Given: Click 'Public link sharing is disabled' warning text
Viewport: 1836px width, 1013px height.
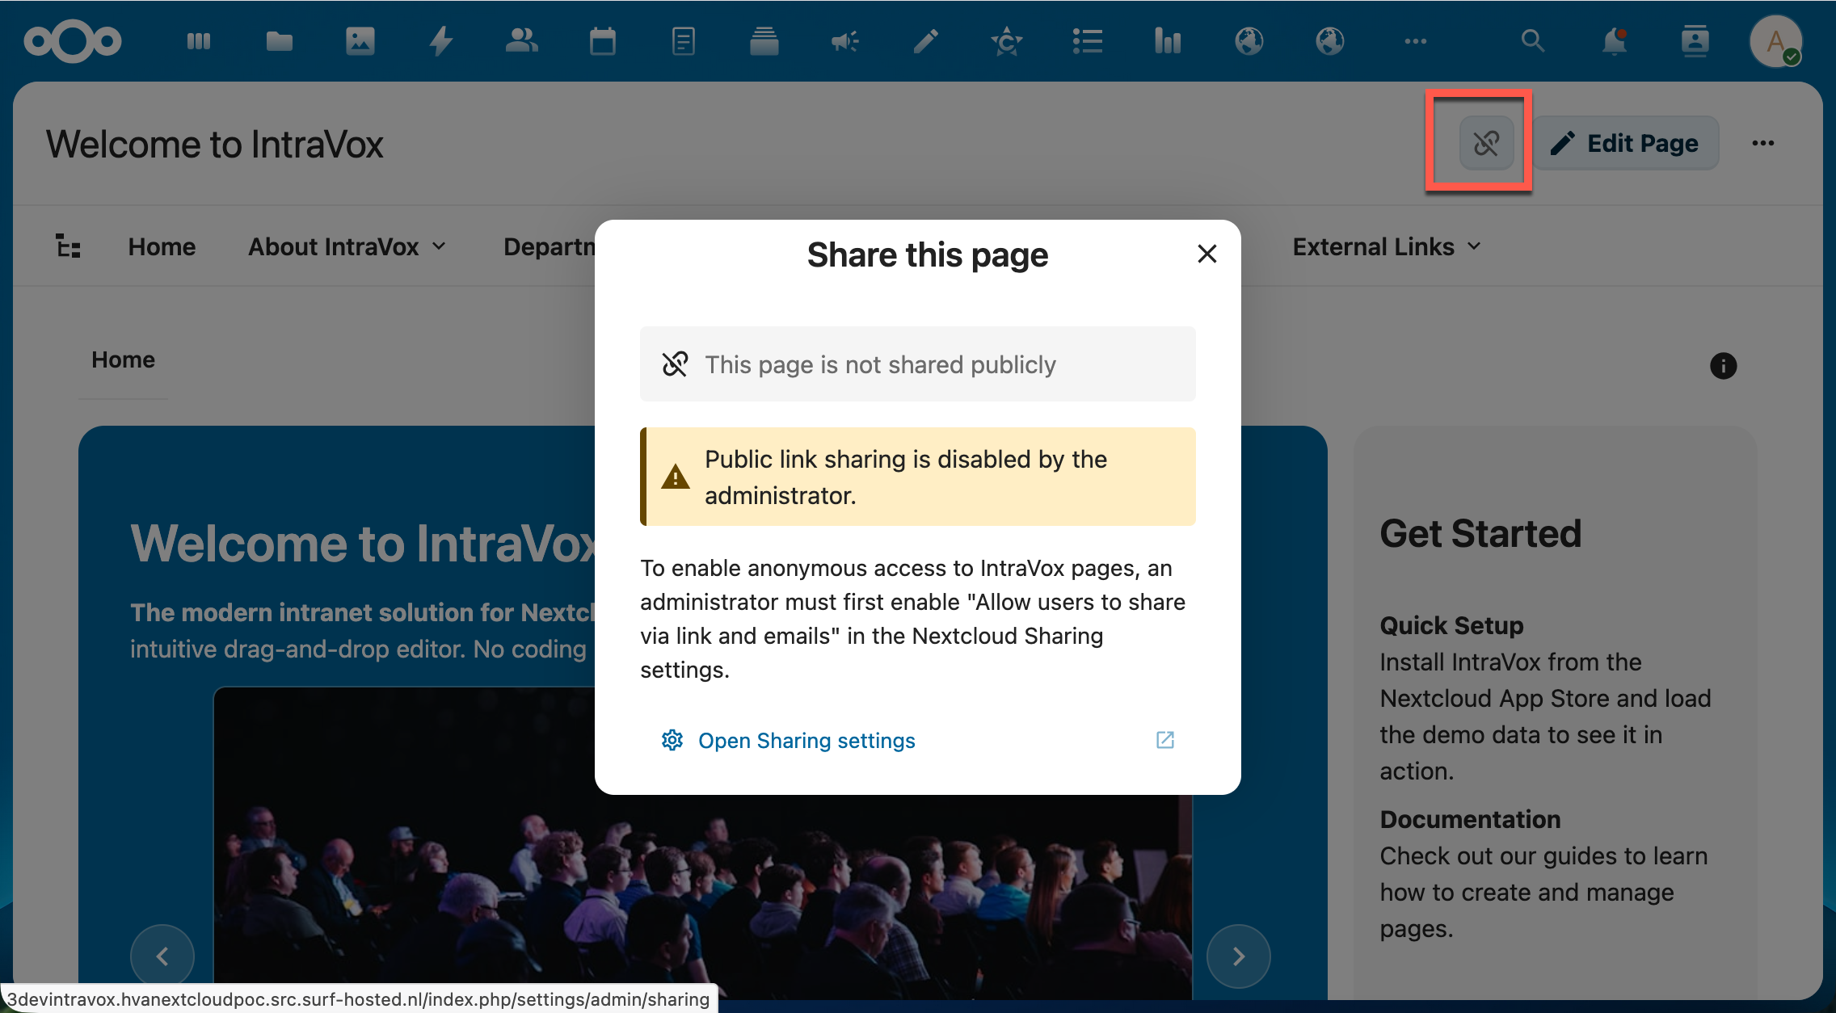Looking at the screenshot, I should [906, 477].
